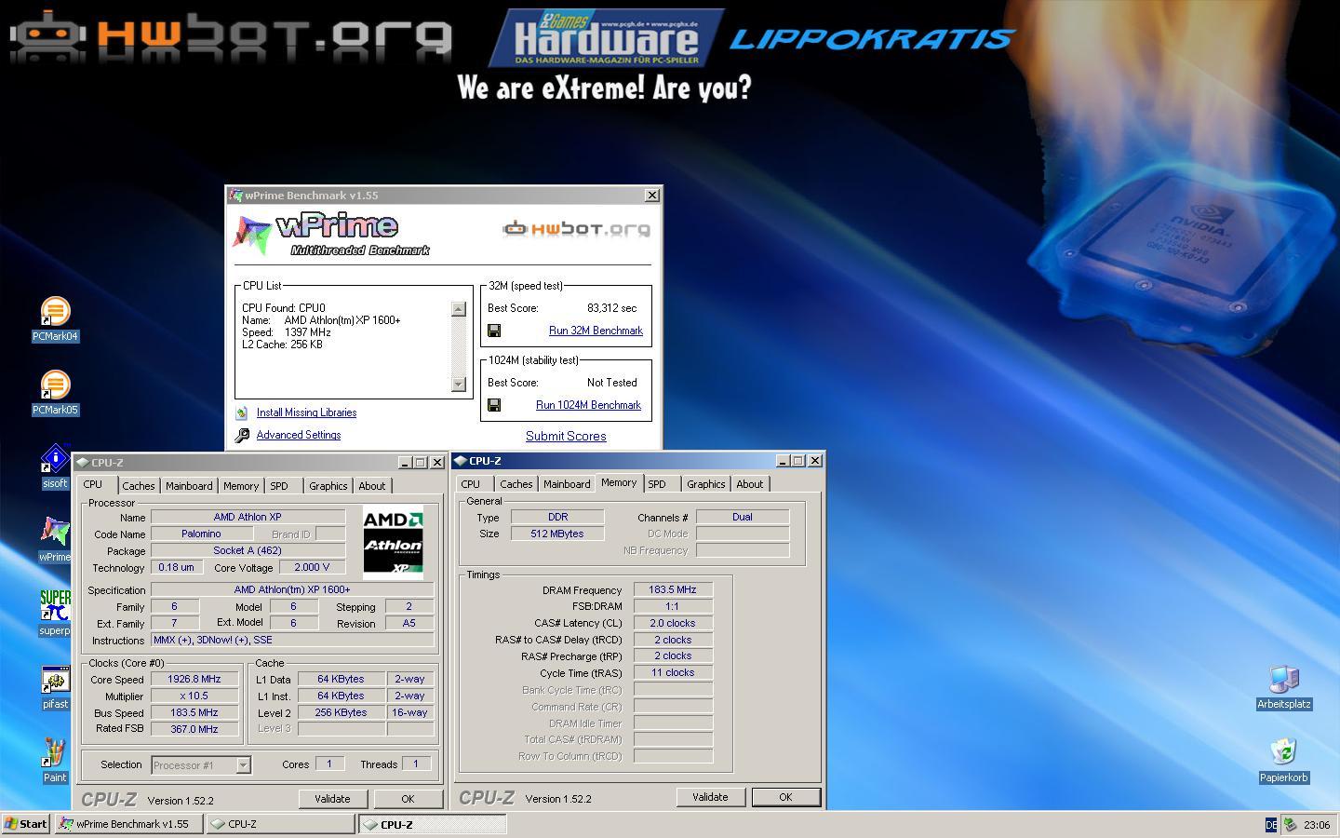Image resolution: width=1340 pixels, height=838 pixels.
Task: Open Advanced Settings link
Action: [299, 435]
